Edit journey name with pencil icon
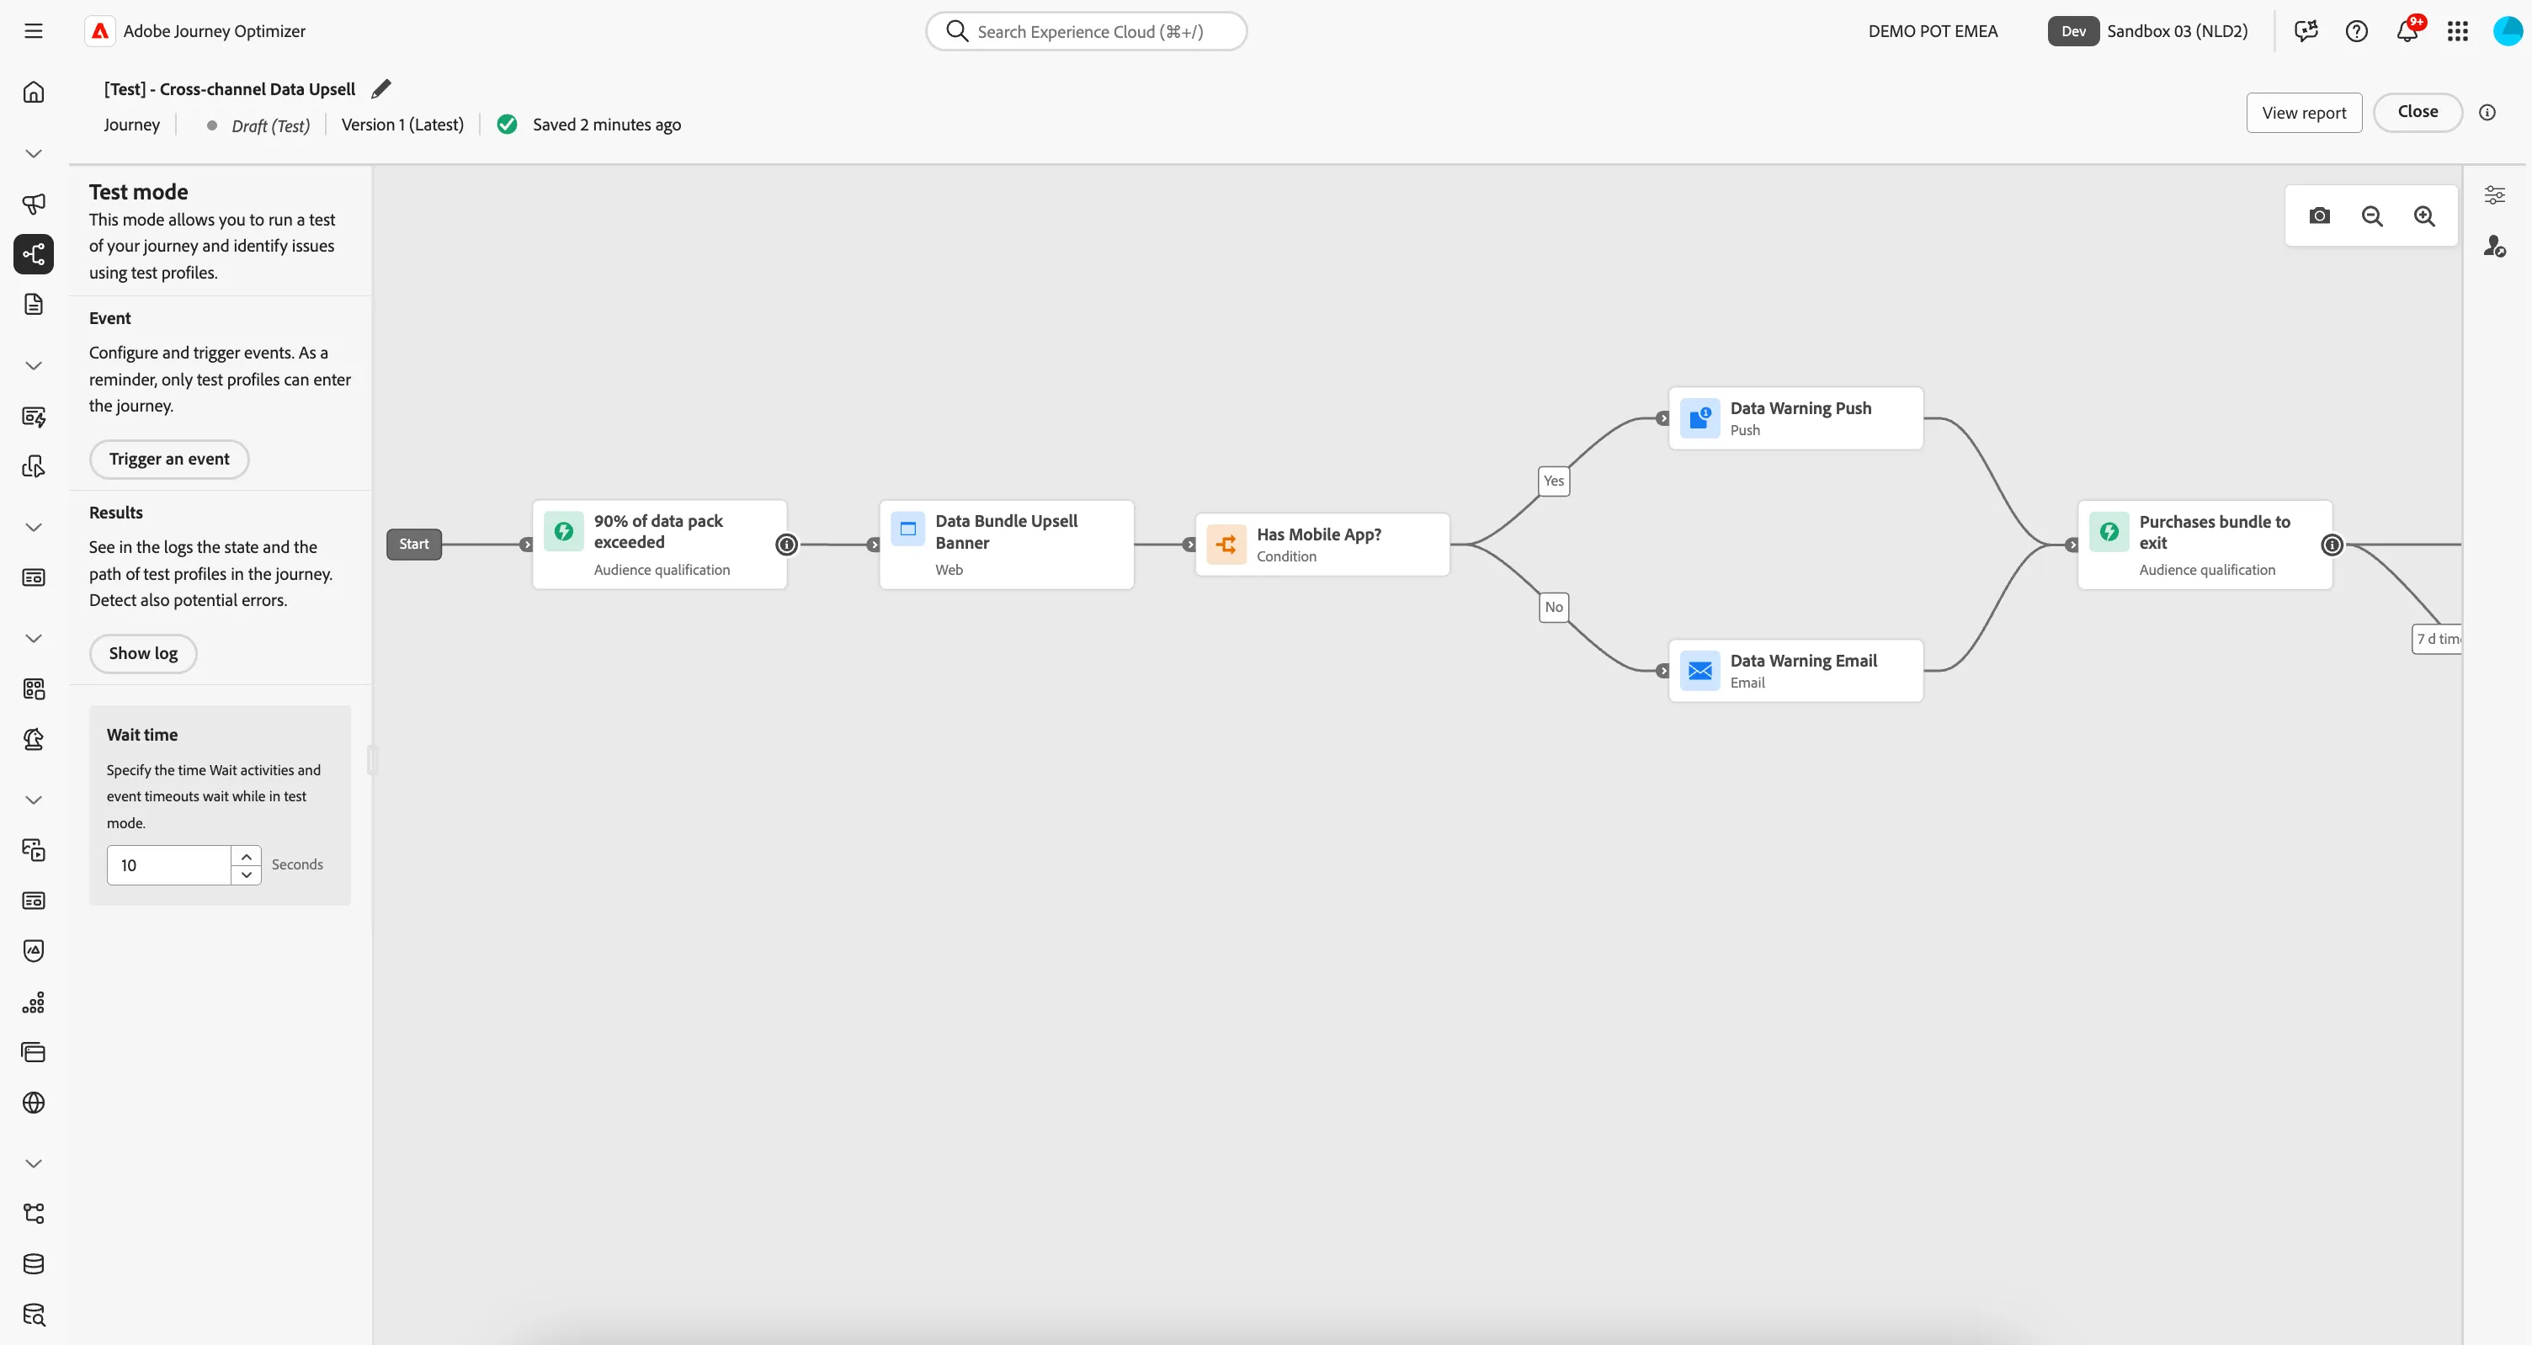This screenshot has width=2532, height=1345. (x=381, y=88)
